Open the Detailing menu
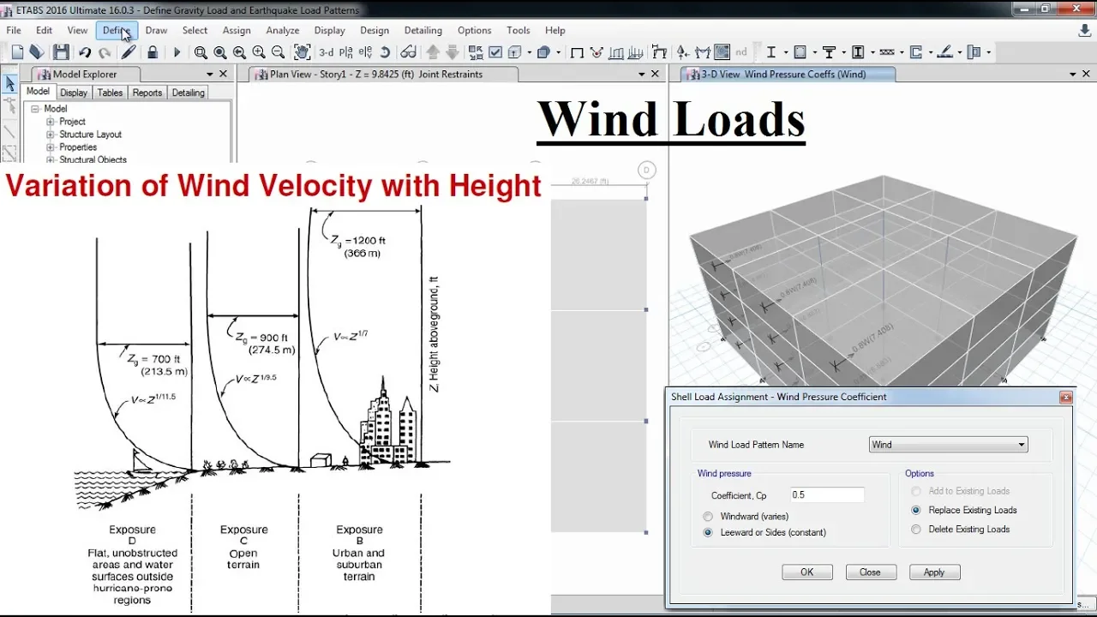 coord(423,30)
